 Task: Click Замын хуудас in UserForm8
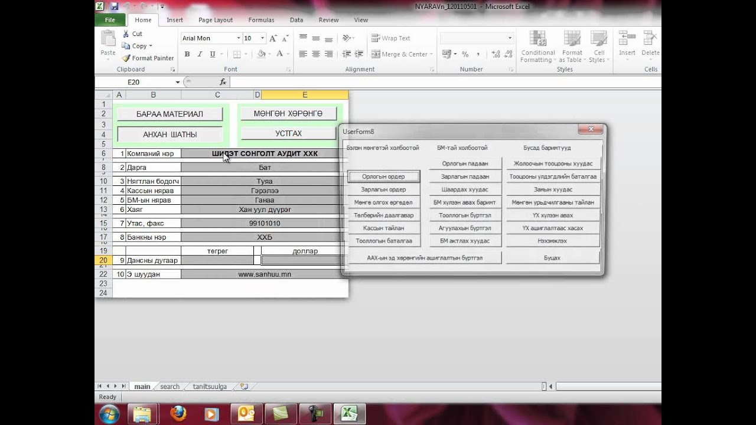pyautogui.click(x=553, y=189)
